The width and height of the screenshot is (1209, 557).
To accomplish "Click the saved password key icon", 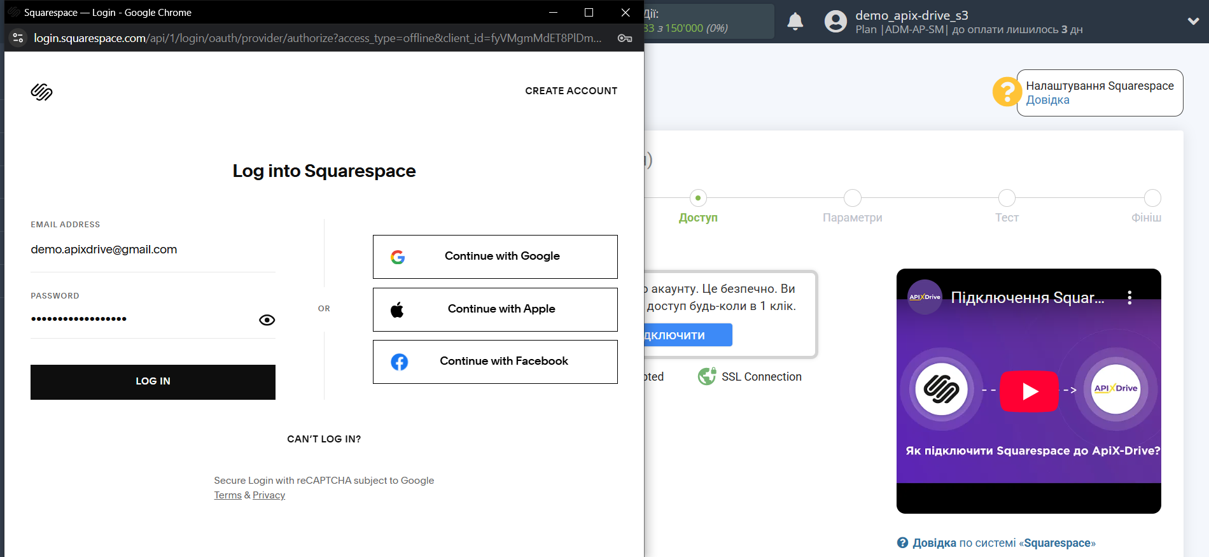I will 625,38.
